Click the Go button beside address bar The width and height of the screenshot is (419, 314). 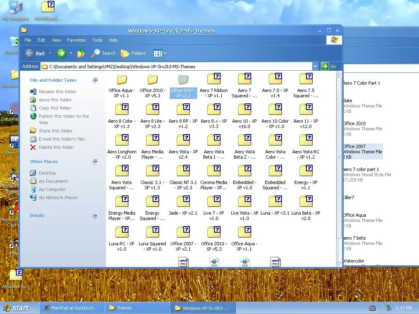click(x=329, y=66)
